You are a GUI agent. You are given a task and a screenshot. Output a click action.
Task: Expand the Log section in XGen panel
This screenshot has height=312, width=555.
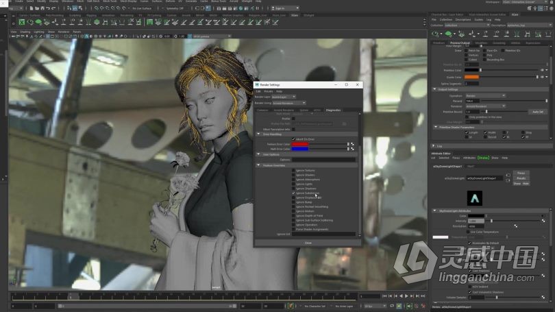click(x=434, y=146)
